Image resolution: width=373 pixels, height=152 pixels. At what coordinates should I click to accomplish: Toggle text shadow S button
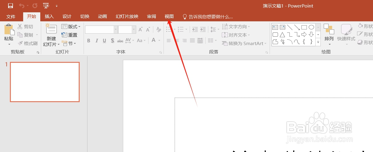point(112,41)
